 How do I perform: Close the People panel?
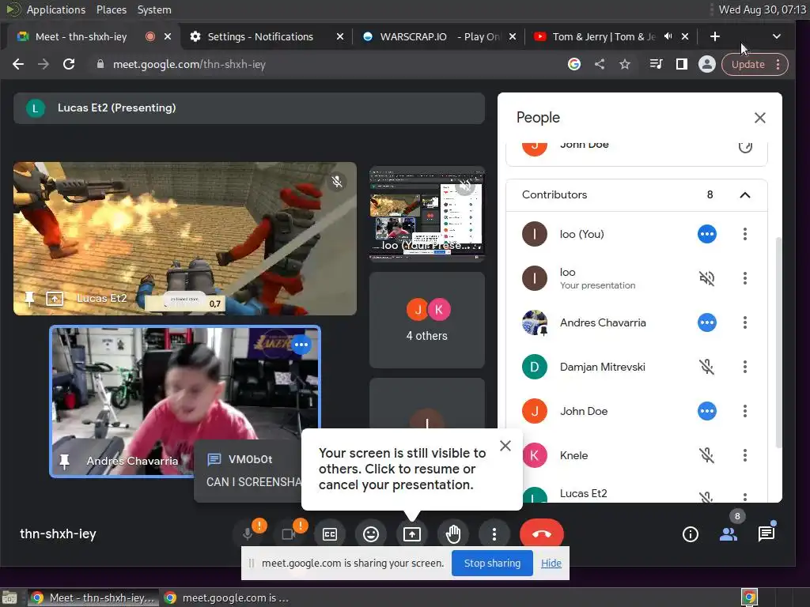pos(759,118)
